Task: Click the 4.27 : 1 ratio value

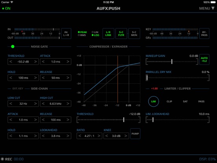Action: 89,136
